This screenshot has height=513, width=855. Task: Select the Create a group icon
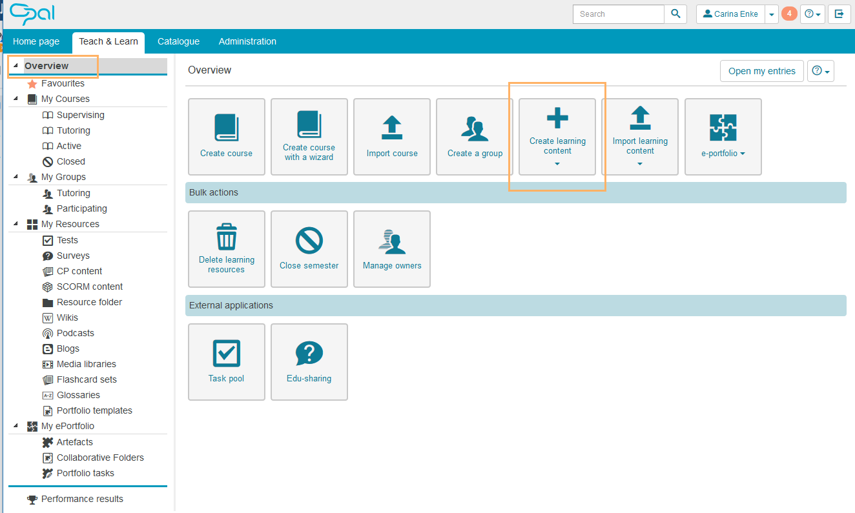click(x=475, y=128)
